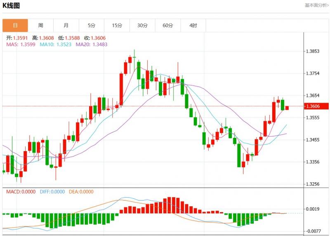Click the 1.3455 axis label

point(313,139)
